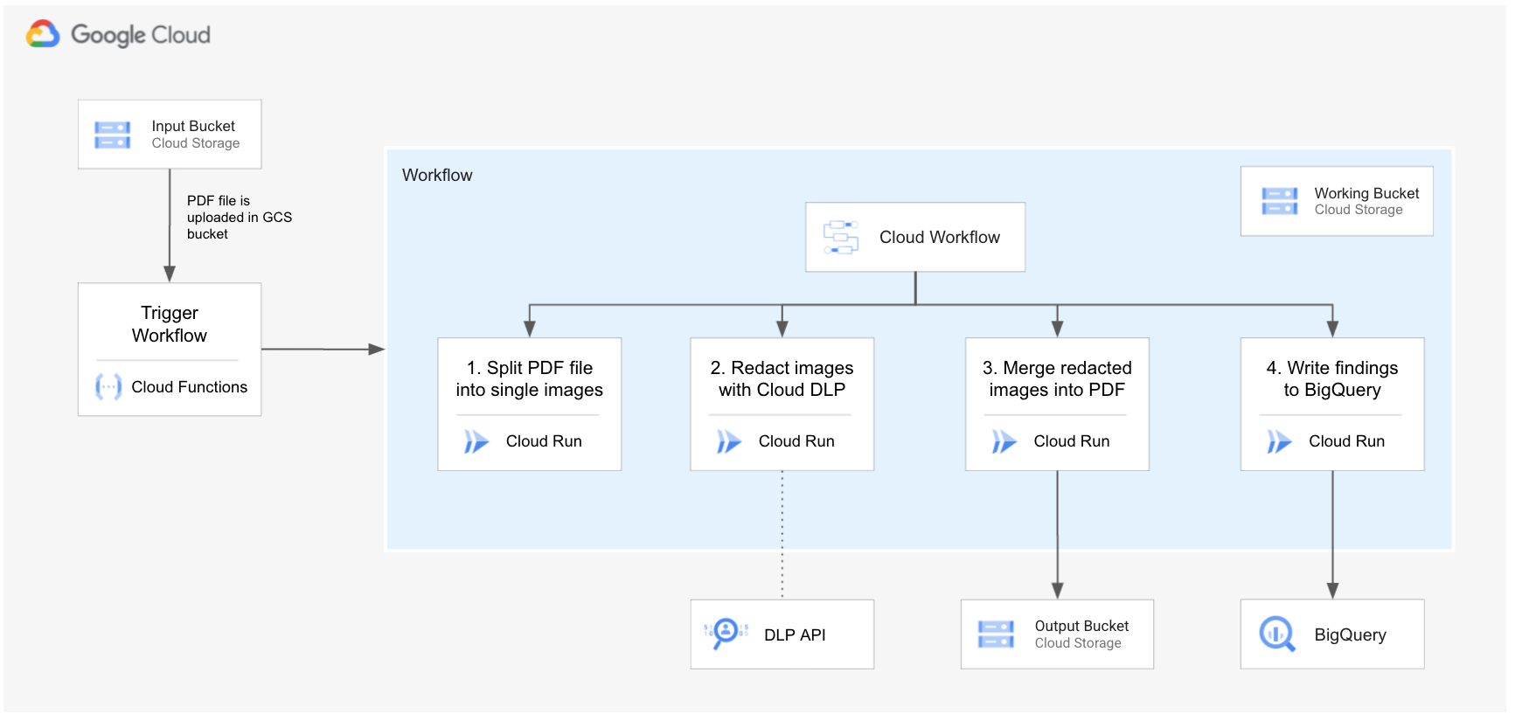Click the 'Split PDF file into single images' text
This screenshot has width=1515, height=721.
coord(529,378)
